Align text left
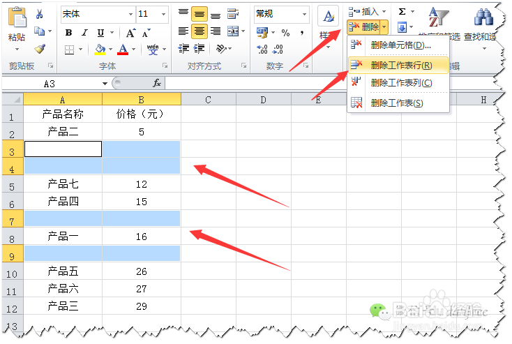The height and width of the screenshot is (344, 512). 183,31
